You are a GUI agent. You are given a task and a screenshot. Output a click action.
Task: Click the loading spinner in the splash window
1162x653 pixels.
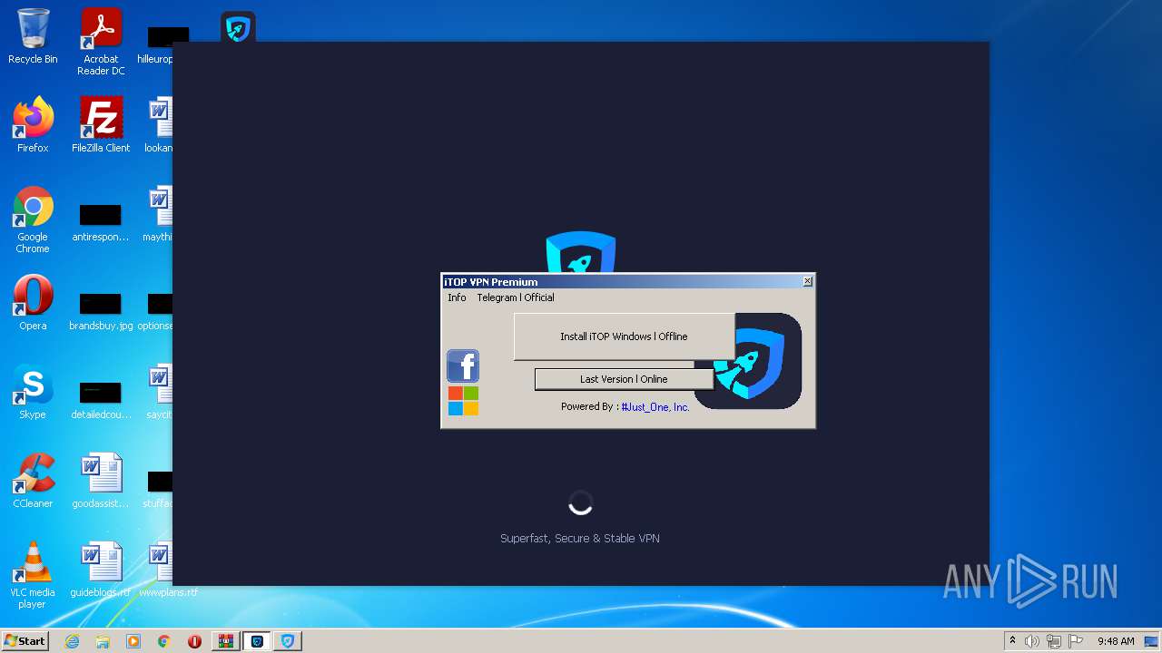pos(581,502)
